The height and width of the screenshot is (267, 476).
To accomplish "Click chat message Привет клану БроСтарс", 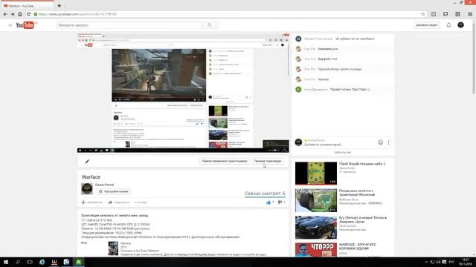I will 350,89.
